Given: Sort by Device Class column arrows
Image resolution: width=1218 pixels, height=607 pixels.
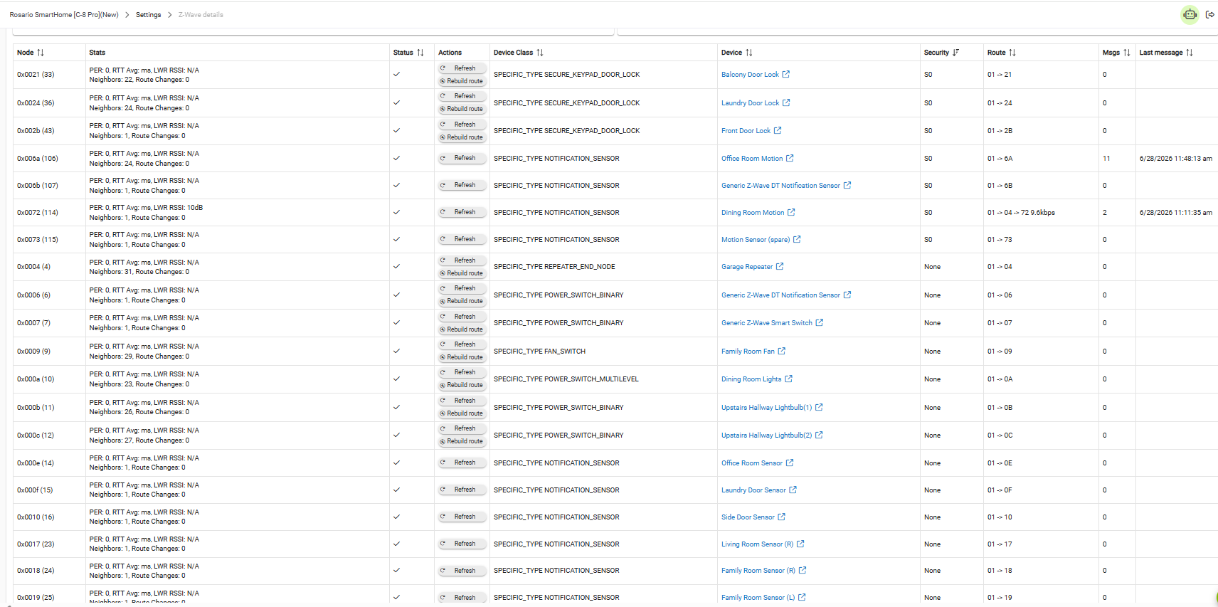Looking at the screenshot, I should 540,53.
